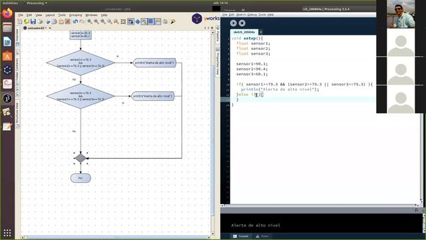Open the File menu in Processing

coord(225,15)
